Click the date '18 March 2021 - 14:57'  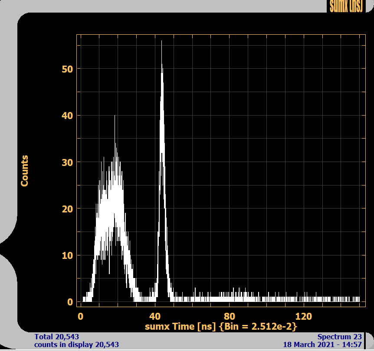[x=322, y=344]
